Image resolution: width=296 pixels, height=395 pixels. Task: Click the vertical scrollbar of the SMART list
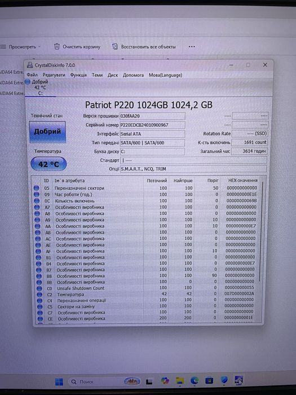(261, 232)
